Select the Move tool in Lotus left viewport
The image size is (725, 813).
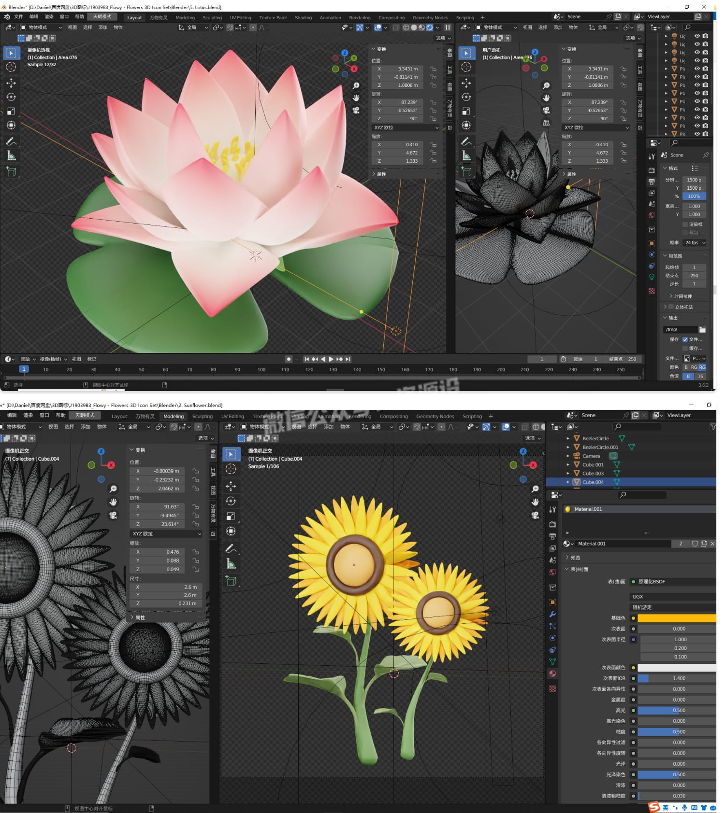[11, 83]
